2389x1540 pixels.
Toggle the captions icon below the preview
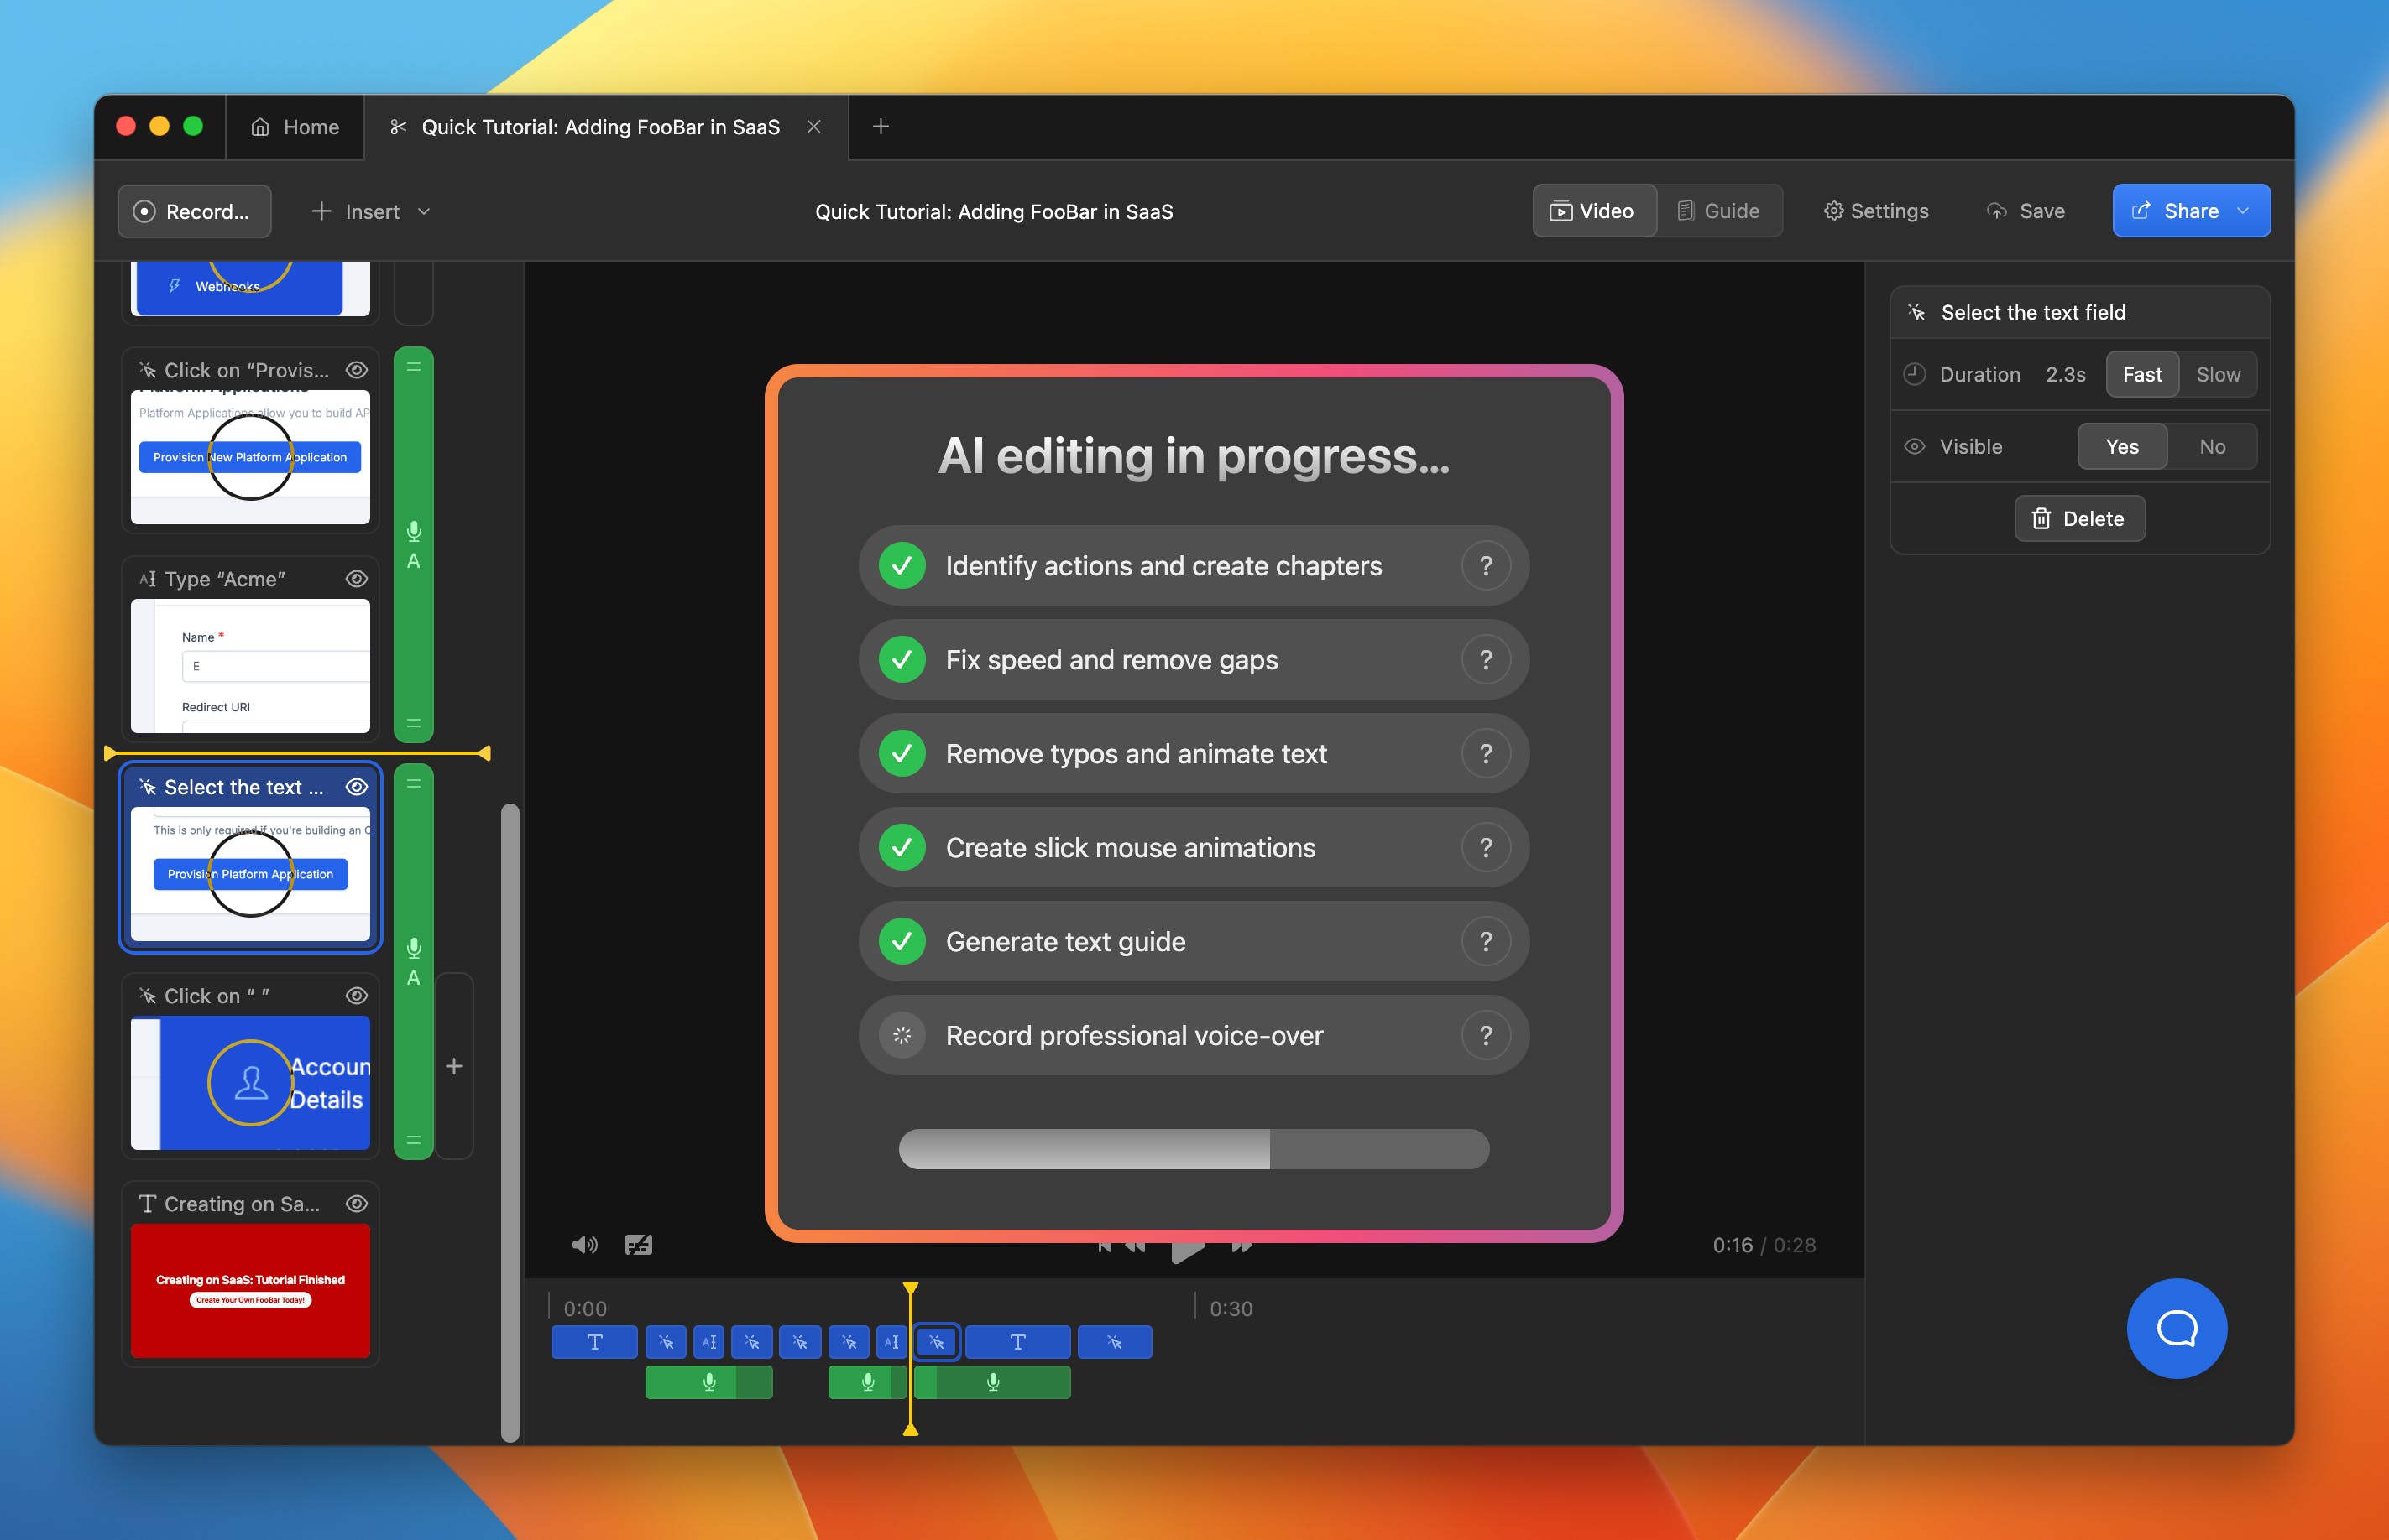pyautogui.click(x=637, y=1244)
